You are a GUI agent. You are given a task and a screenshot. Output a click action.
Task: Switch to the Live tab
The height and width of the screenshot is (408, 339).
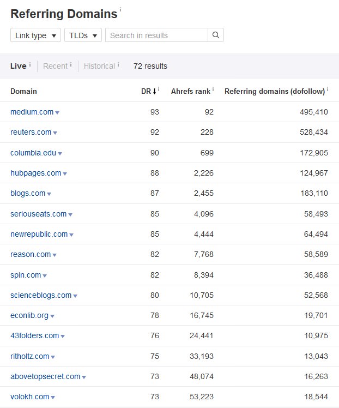pyautogui.click(x=19, y=66)
